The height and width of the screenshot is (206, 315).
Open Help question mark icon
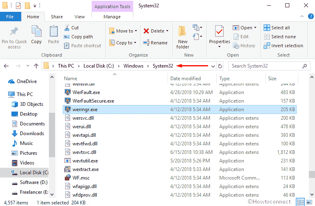tap(311, 16)
